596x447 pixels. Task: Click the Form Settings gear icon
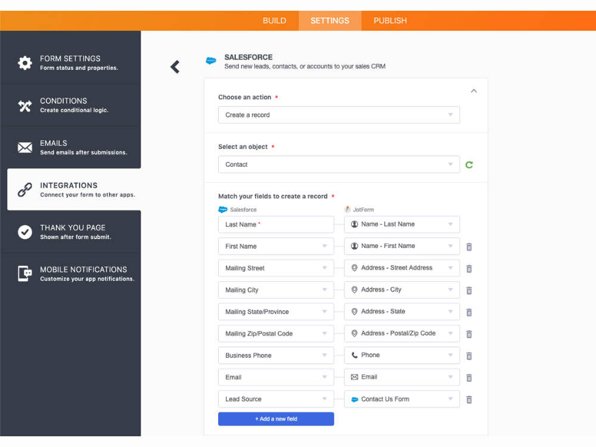[x=25, y=63]
